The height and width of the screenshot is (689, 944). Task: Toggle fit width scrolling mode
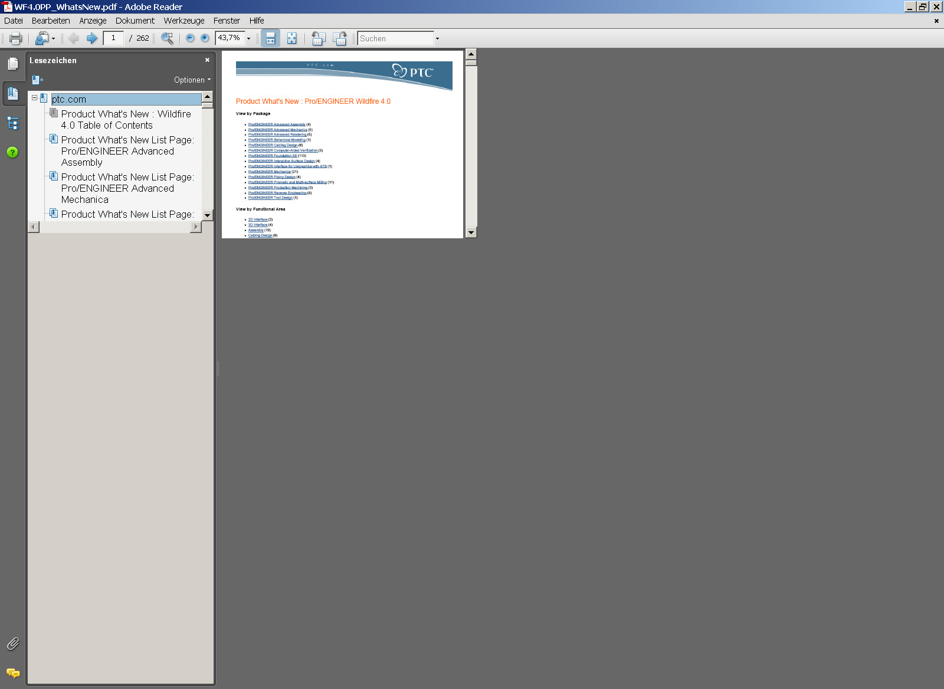pyautogui.click(x=270, y=38)
